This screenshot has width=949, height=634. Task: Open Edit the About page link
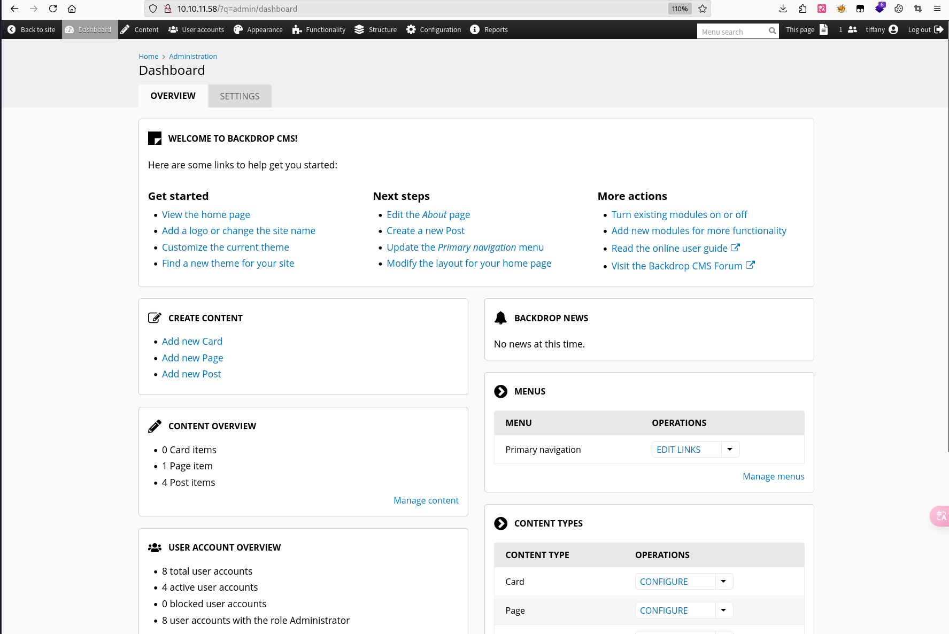coord(428,214)
